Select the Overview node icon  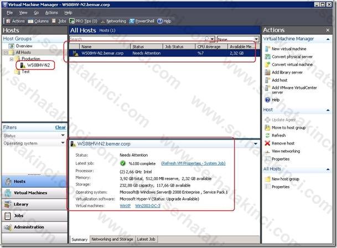point(11,46)
